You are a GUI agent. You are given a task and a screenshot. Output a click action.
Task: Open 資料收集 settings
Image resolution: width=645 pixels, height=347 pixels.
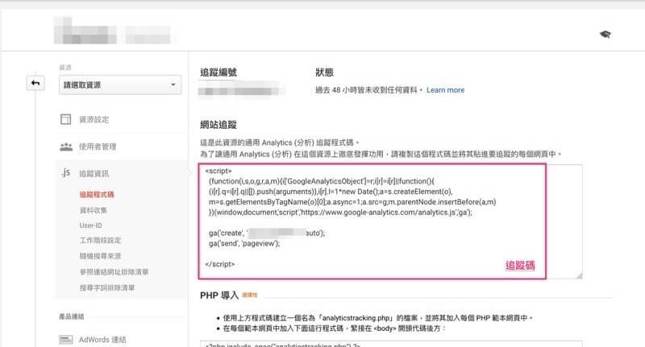tap(94, 209)
